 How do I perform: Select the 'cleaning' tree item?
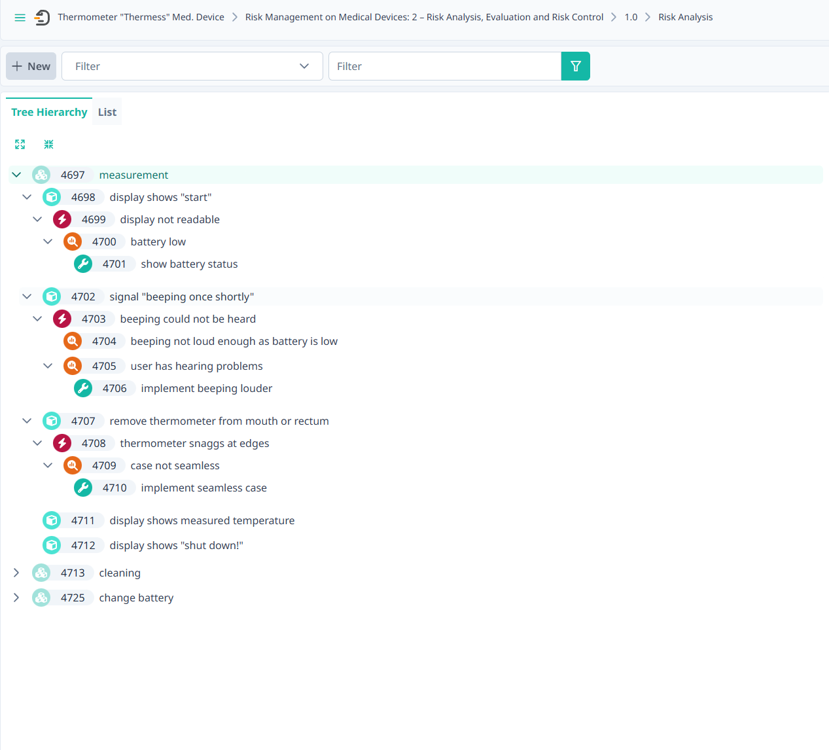120,573
